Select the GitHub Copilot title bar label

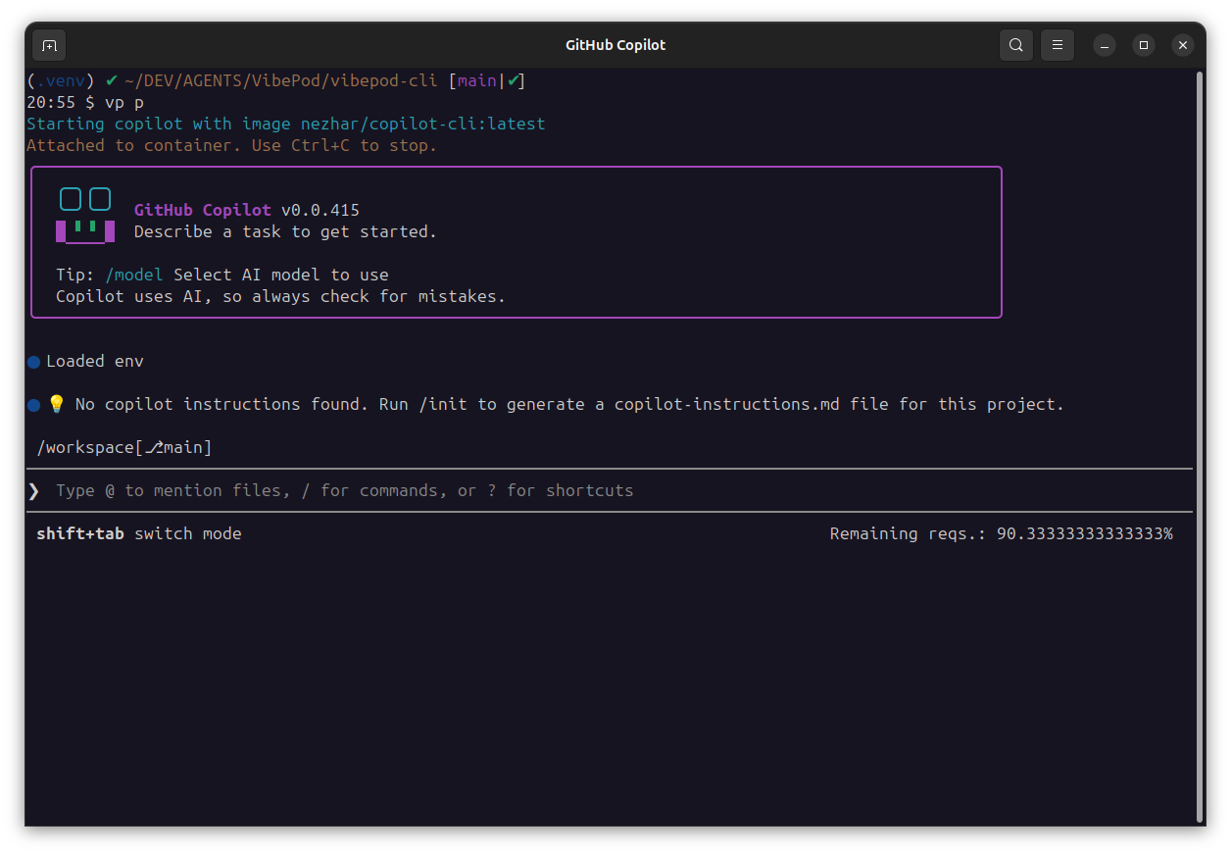tap(615, 44)
